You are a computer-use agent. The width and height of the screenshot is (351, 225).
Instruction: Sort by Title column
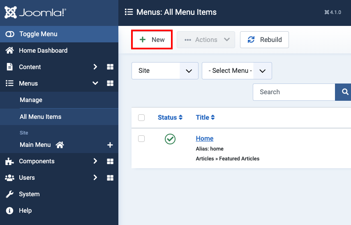205,117
